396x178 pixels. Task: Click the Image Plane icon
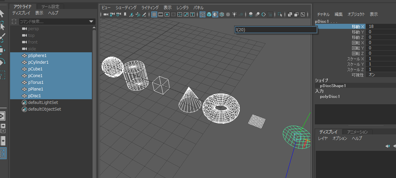tap(131, 14)
